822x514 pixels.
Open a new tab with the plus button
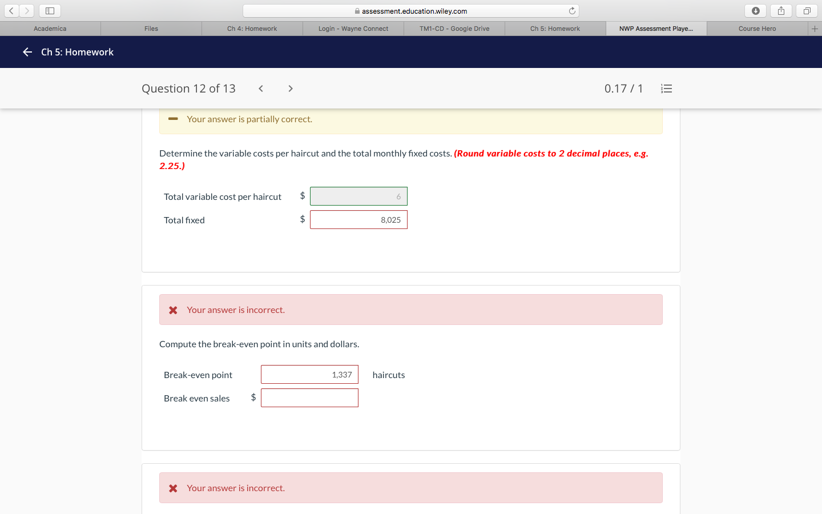pyautogui.click(x=815, y=28)
